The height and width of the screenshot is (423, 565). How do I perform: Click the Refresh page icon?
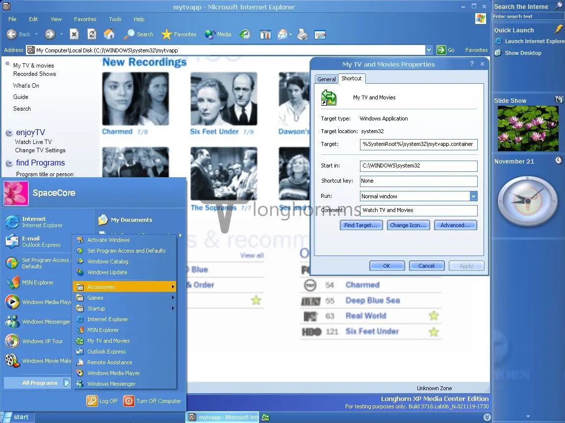92,34
